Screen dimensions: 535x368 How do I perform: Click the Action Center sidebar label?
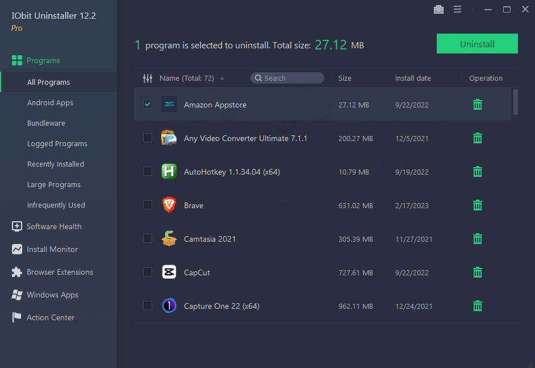pos(51,317)
